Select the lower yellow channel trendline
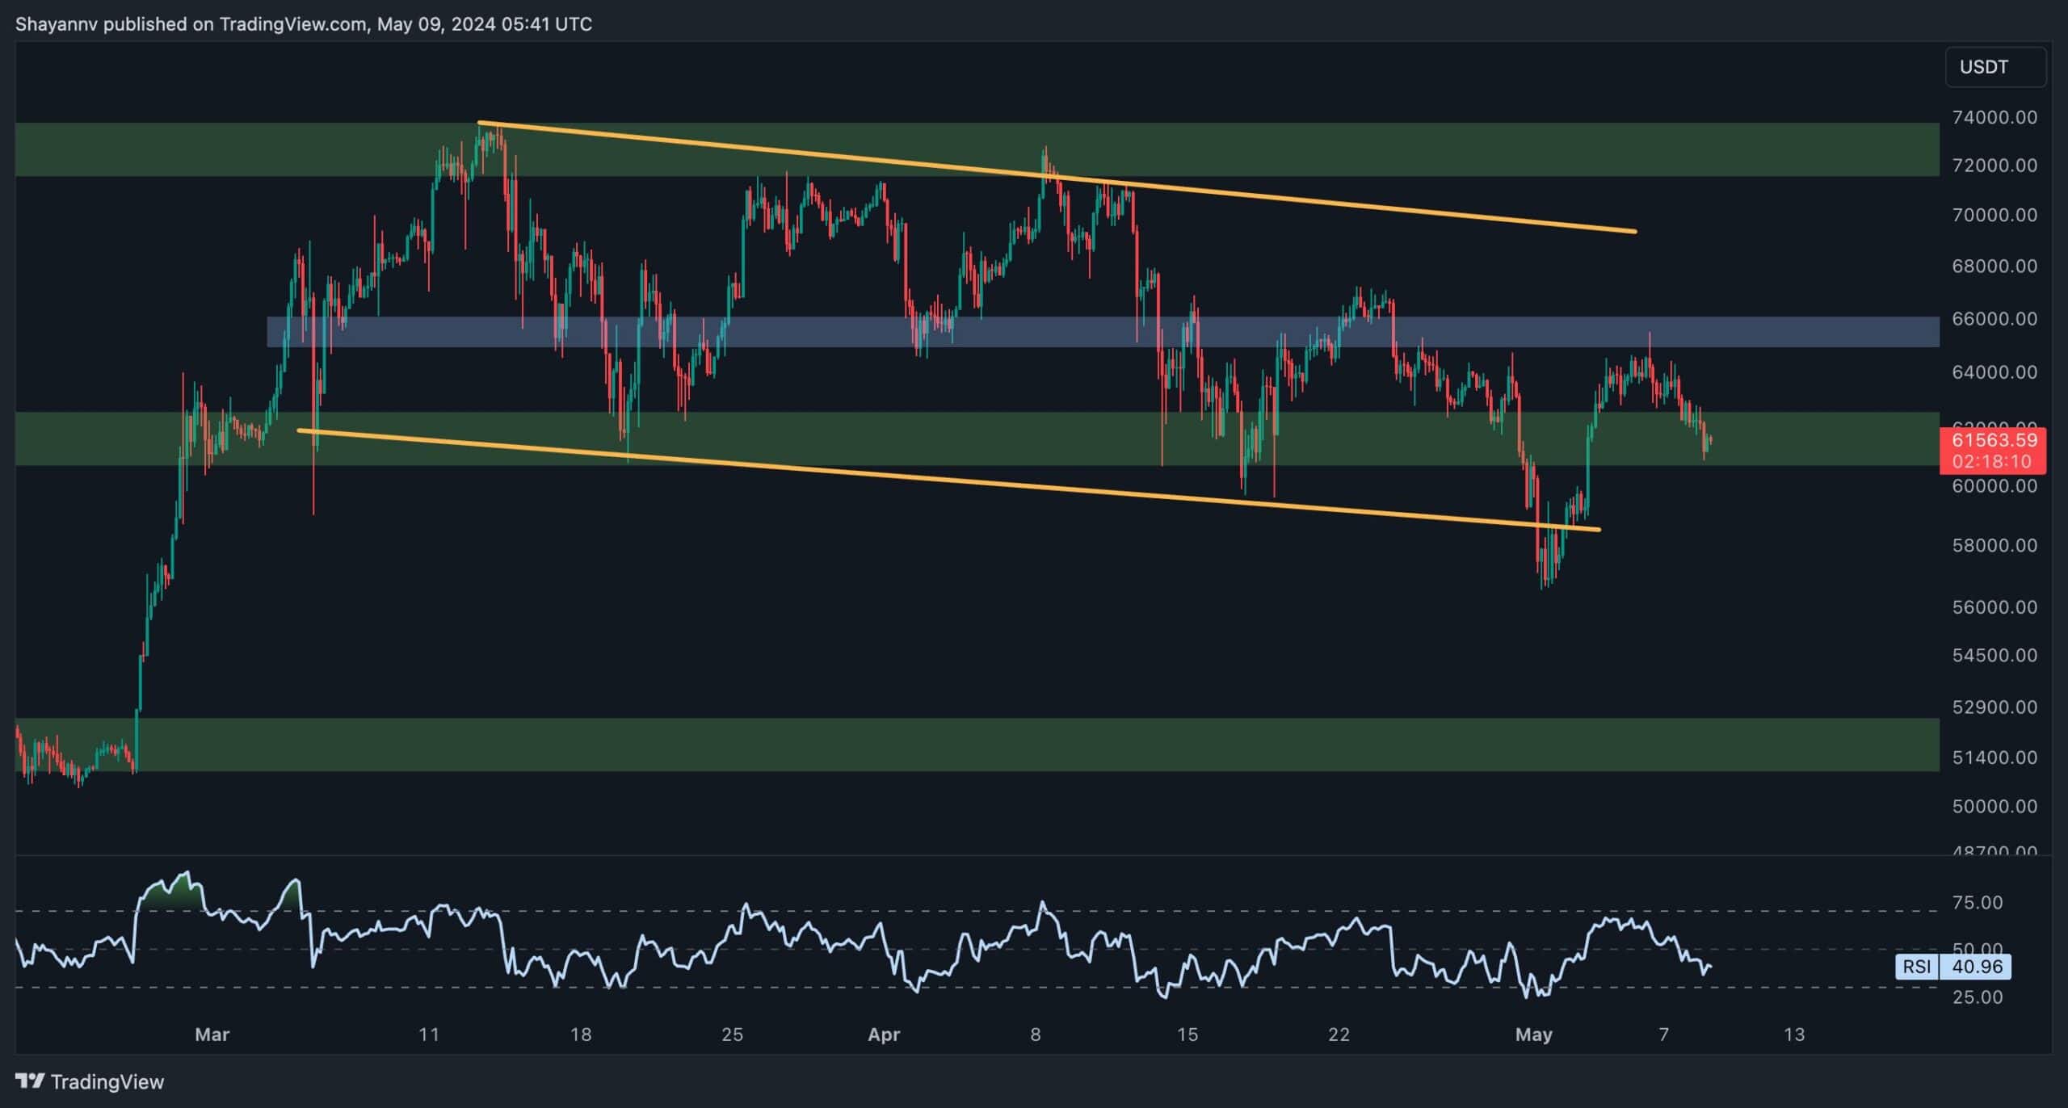 pos(949,480)
